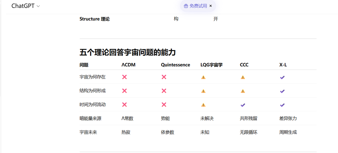This screenshot has height=153, width=338.
Task: Click the cell 未解决
Action: pyautogui.click(x=207, y=118)
